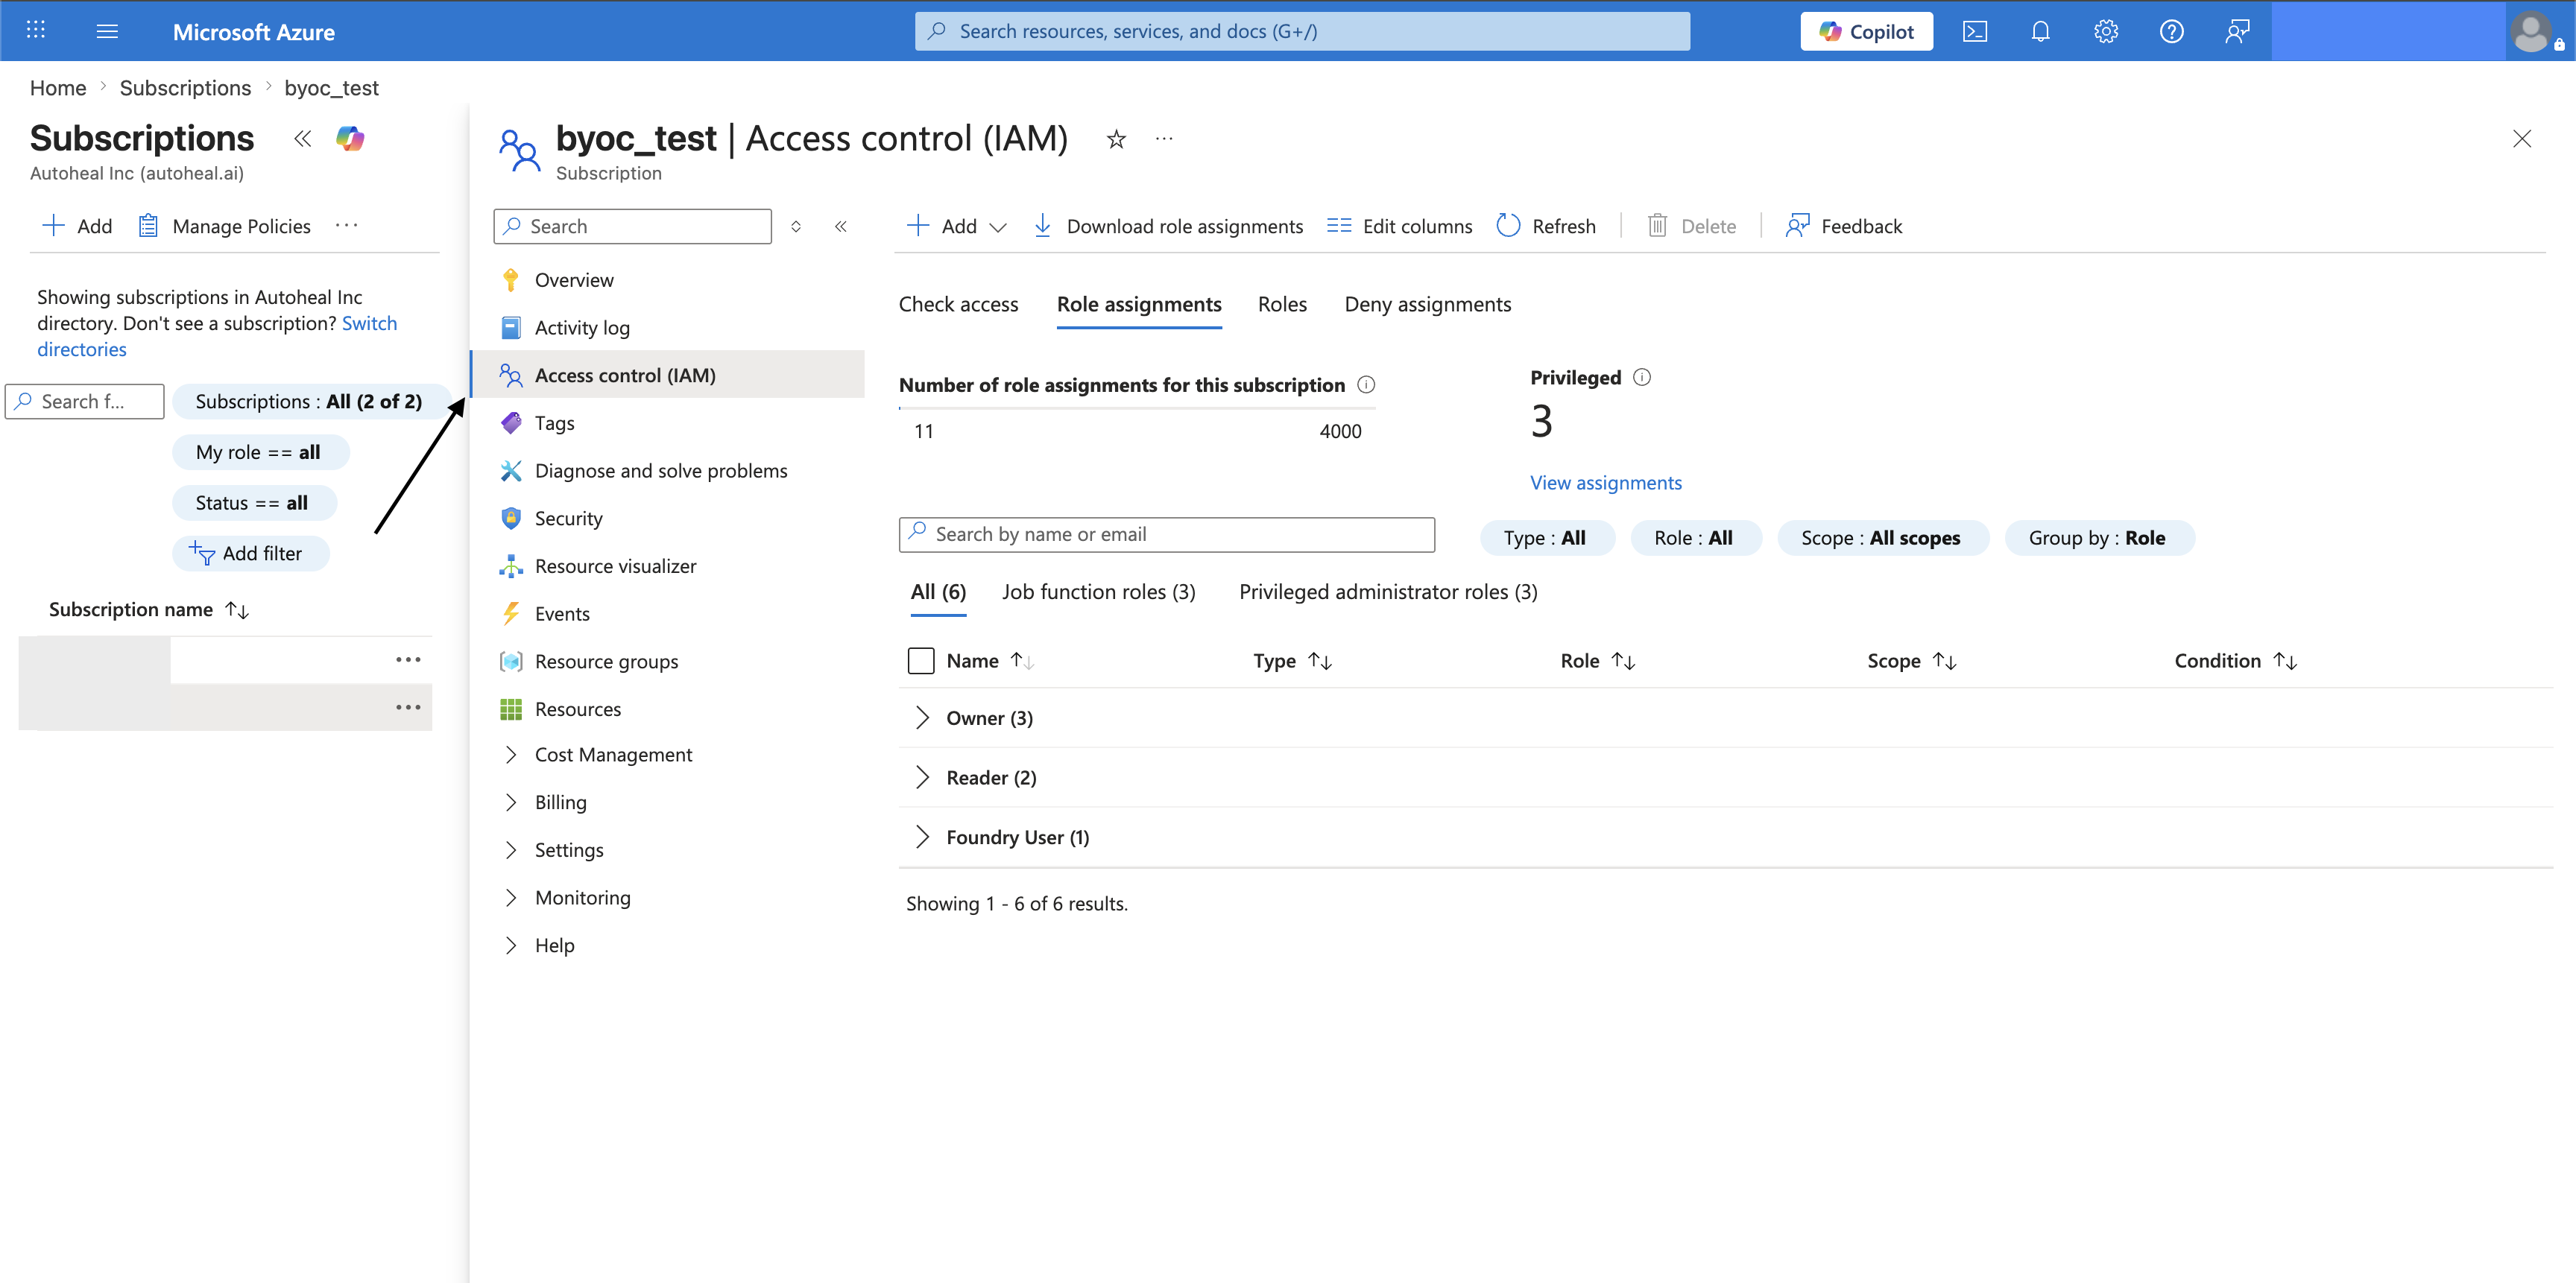Switch to Deny assignments tab
The width and height of the screenshot is (2576, 1283).
click(x=1427, y=304)
